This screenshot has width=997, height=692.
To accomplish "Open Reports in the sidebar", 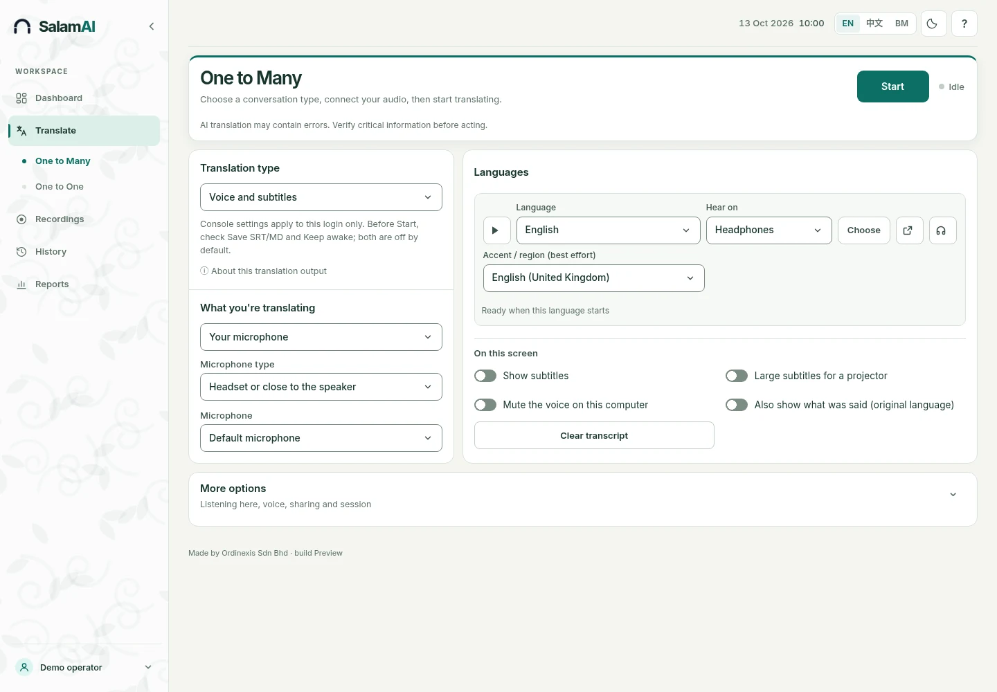I will 84,284.
